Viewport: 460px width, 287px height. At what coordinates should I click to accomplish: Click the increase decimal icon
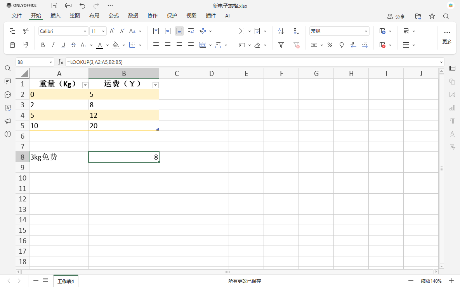[364, 45]
